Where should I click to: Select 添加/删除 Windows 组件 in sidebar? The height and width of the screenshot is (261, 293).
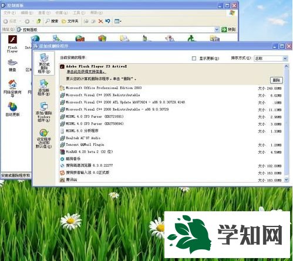click(44, 112)
